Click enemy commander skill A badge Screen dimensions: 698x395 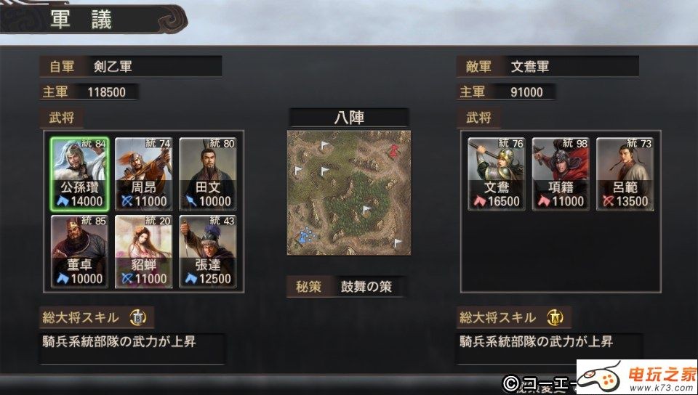555,317
